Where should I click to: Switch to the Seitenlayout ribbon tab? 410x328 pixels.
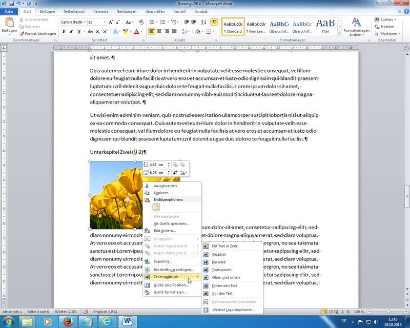[x=72, y=11]
